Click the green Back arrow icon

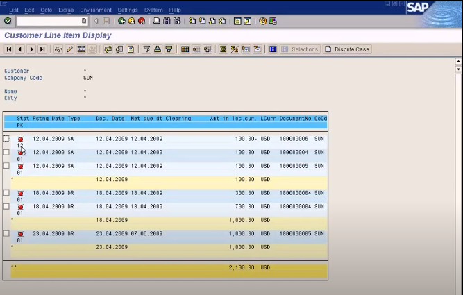[121, 21]
